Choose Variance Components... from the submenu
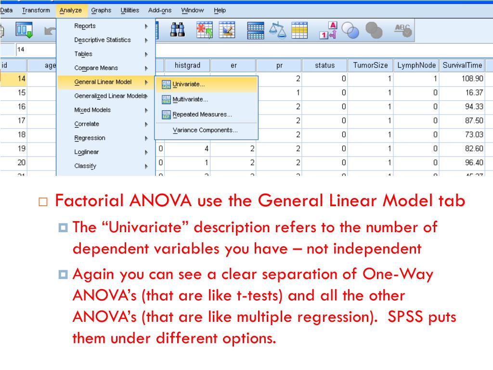This screenshot has height=370, width=493. pos(206,130)
